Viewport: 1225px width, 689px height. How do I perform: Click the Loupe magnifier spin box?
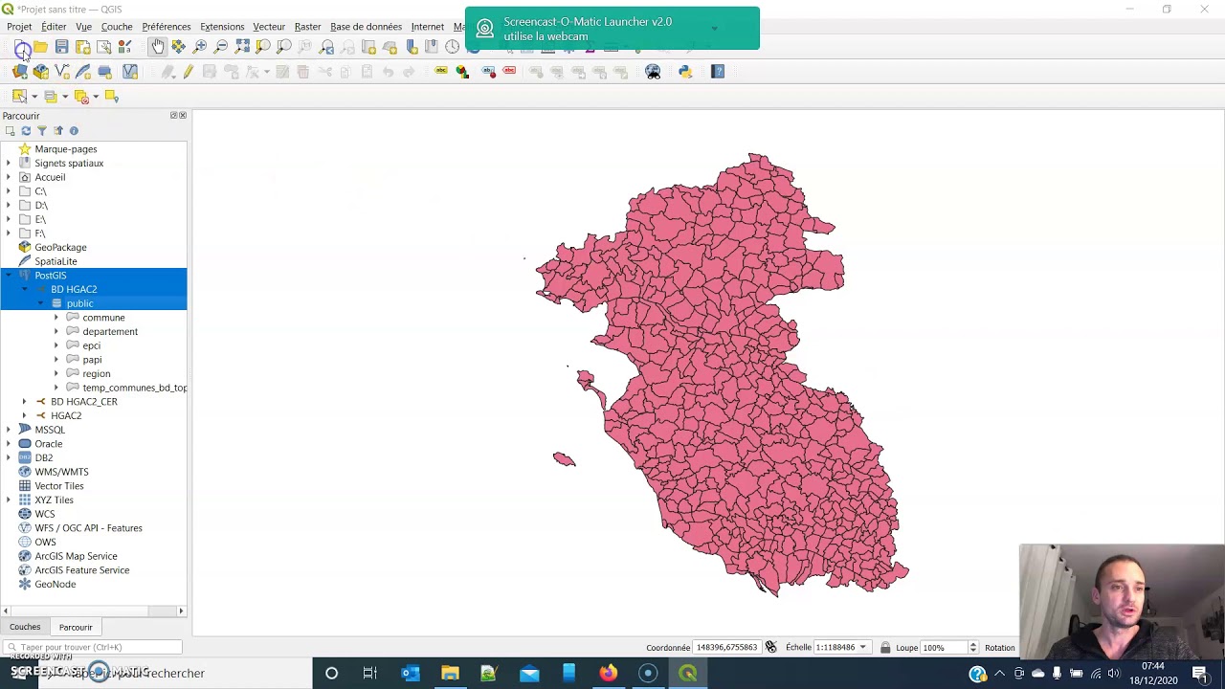coord(948,648)
